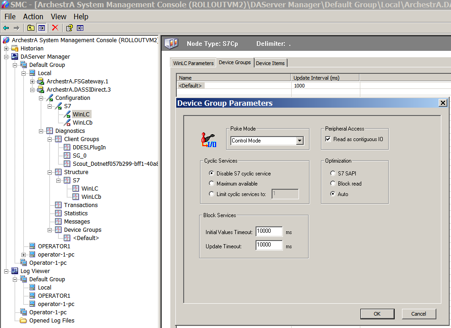Click the Back arrow in toolbar
Screen dimensions: 451x328
coord(6,28)
